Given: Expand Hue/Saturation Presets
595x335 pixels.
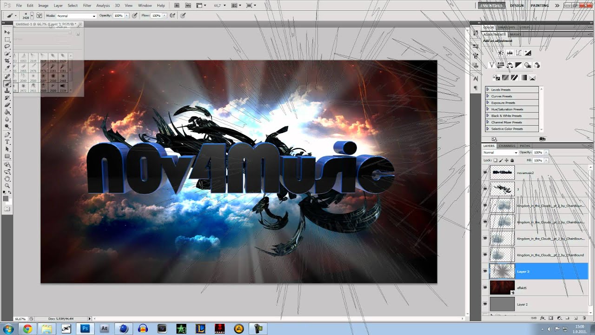Looking at the screenshot, I should [488, 109].
